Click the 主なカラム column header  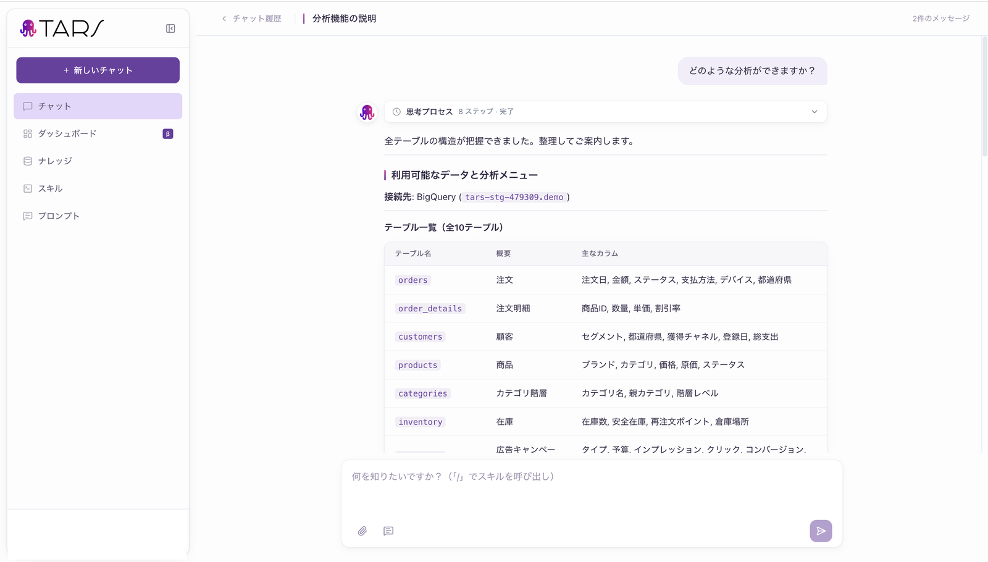coord(600,254)
